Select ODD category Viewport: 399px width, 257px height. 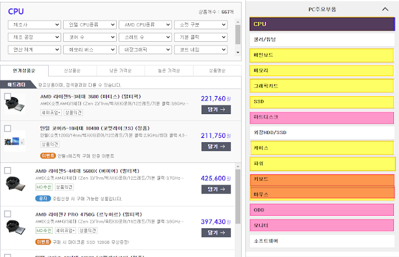322,210
